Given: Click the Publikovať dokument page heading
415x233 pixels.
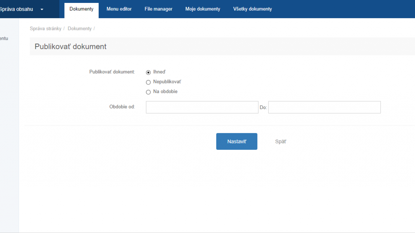Looking at the screenshot, I should click(x=71, y=47).
